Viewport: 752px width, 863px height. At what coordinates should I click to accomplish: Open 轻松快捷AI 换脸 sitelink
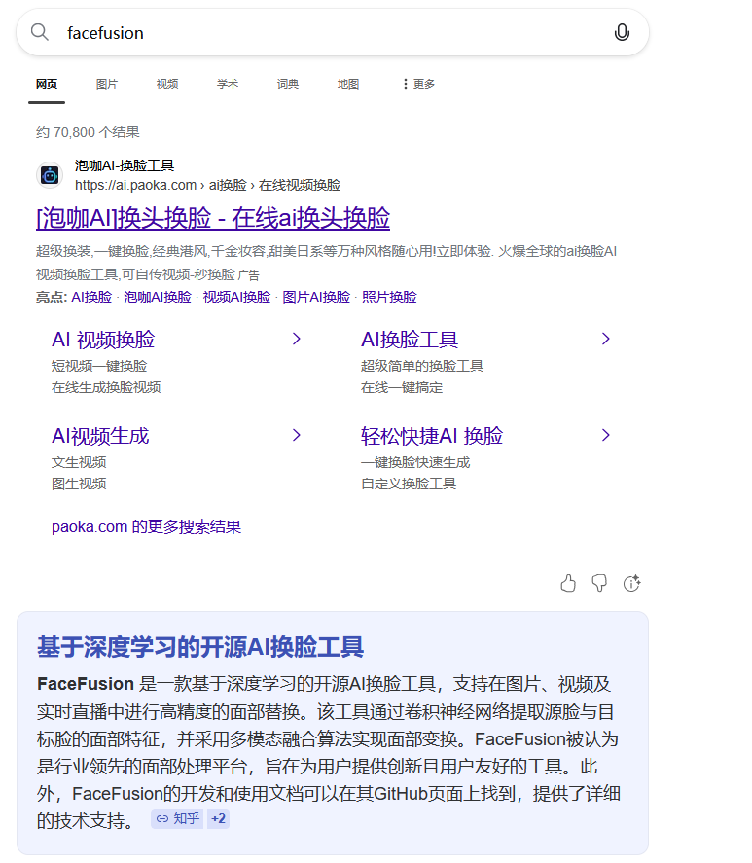point(432,436)
